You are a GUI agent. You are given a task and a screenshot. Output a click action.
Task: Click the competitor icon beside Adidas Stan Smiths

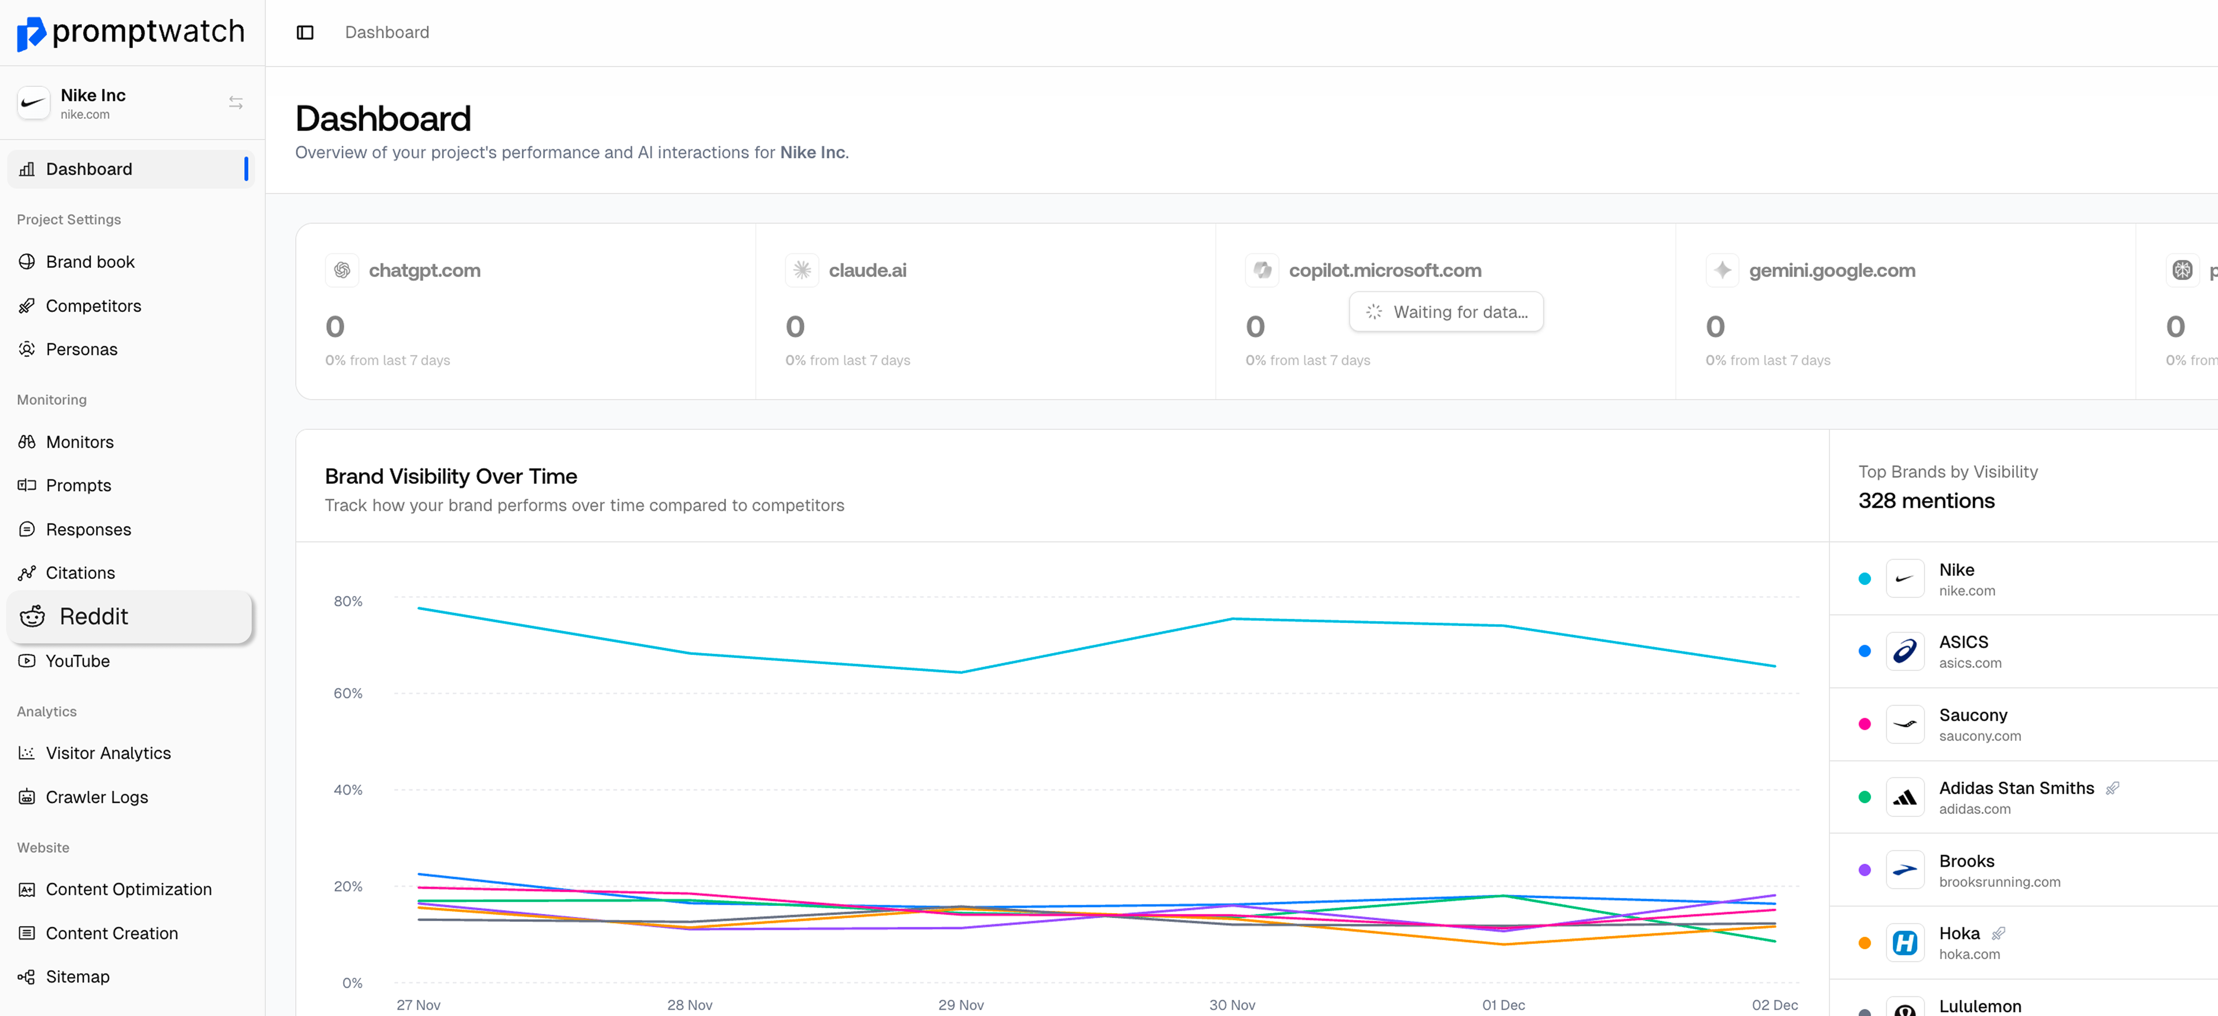point(2112,789)
